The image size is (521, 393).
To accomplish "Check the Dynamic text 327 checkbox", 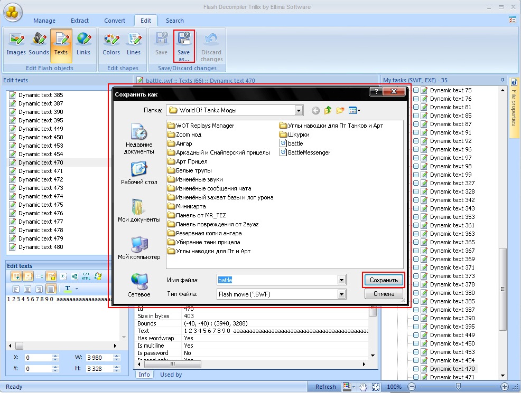I will (x=416, y=183).
